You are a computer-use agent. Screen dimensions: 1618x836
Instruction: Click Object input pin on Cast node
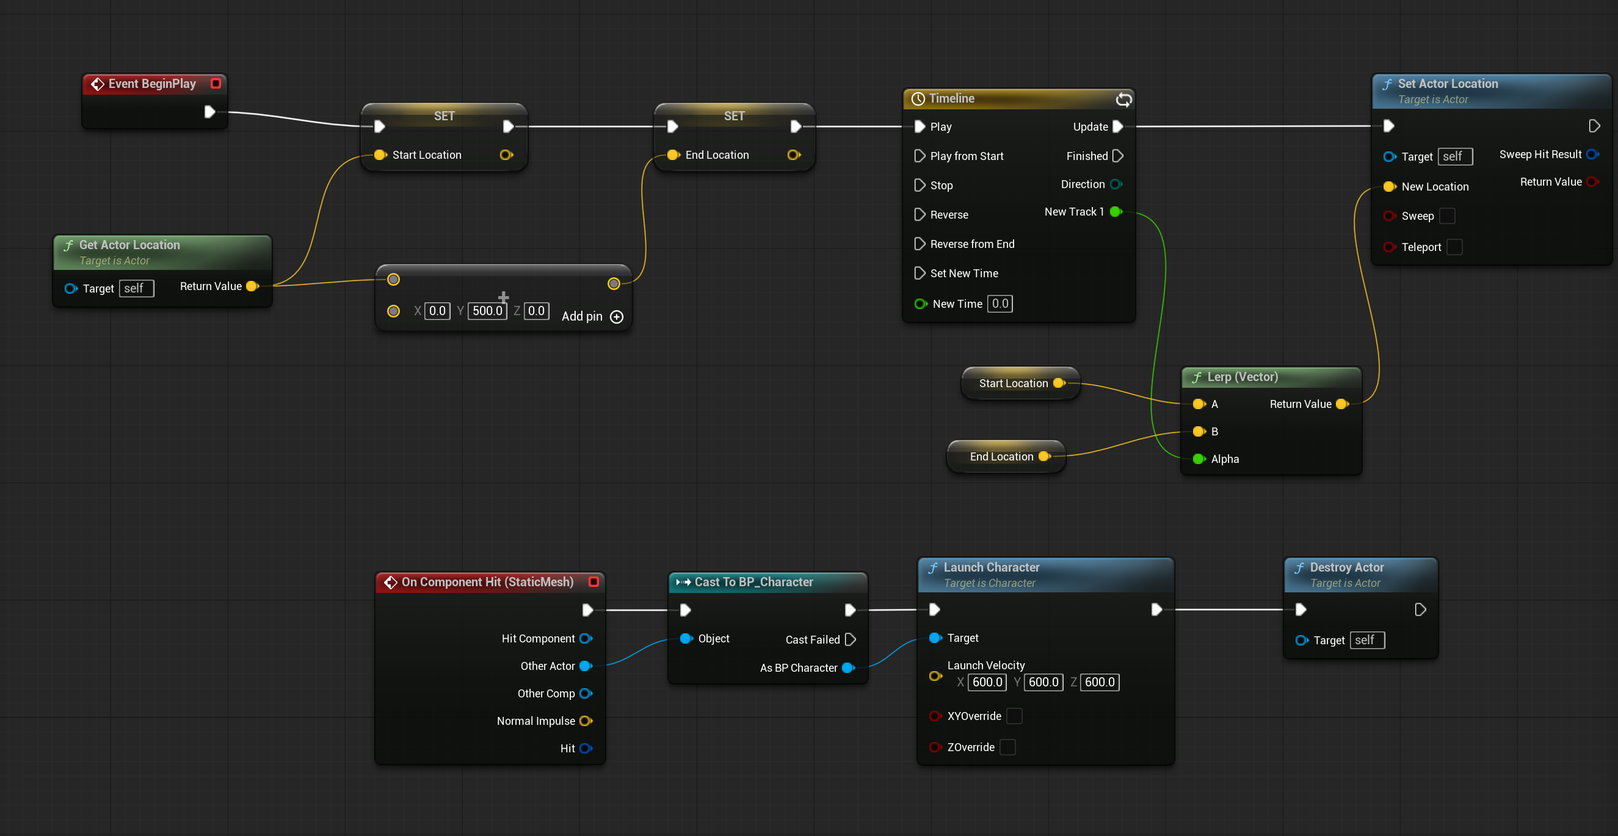pyautogui.click(x=686, y=638)
